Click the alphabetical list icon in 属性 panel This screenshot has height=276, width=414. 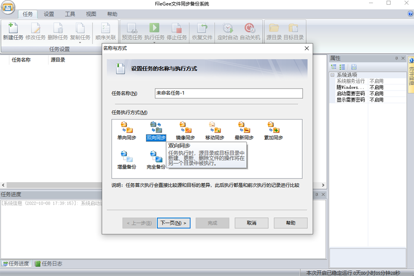[342, 67]
